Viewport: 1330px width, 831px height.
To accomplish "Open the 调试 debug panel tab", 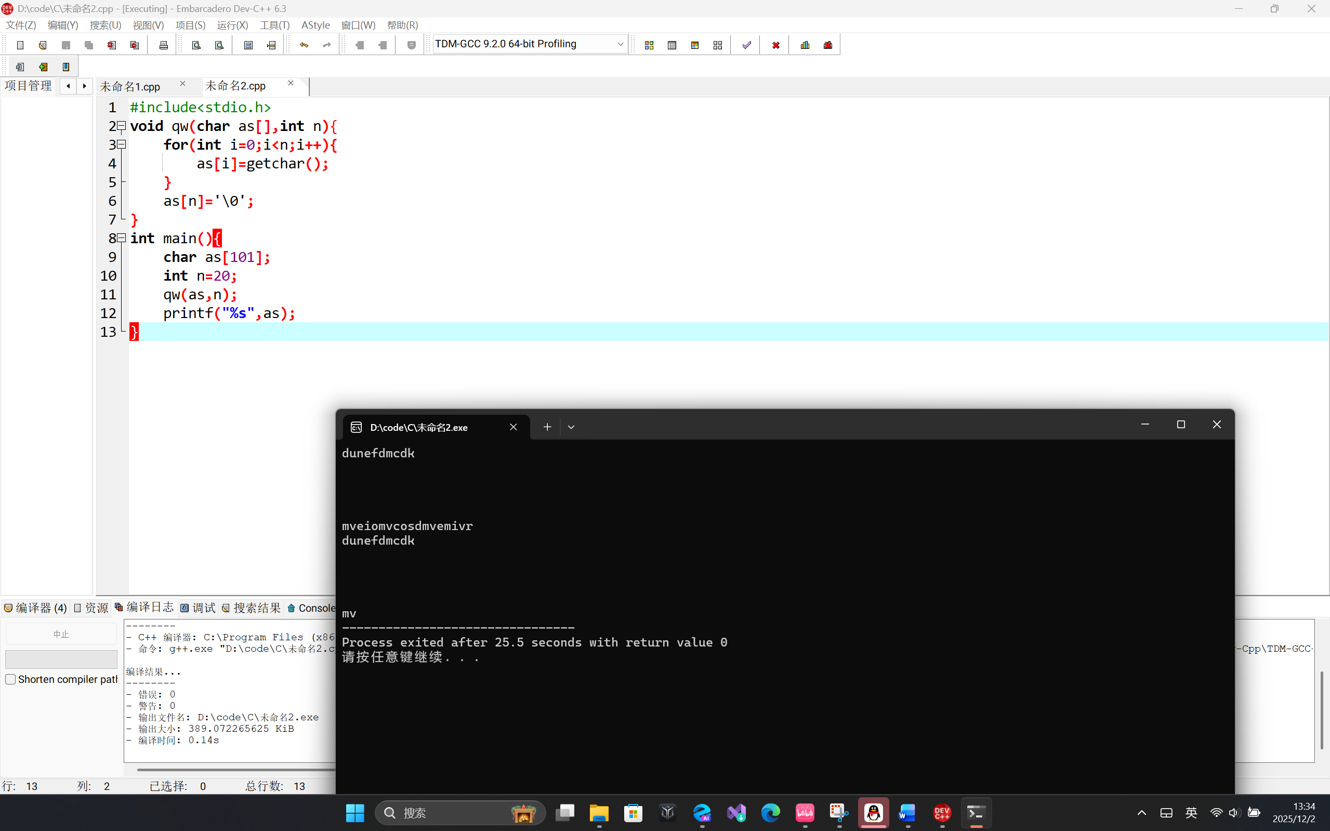I will pos(199,608).
